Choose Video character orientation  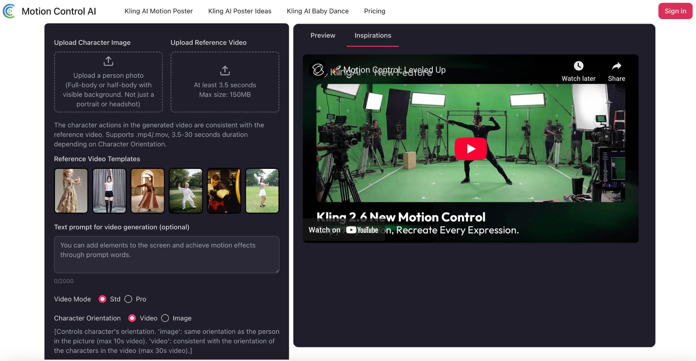click(132, 318)
